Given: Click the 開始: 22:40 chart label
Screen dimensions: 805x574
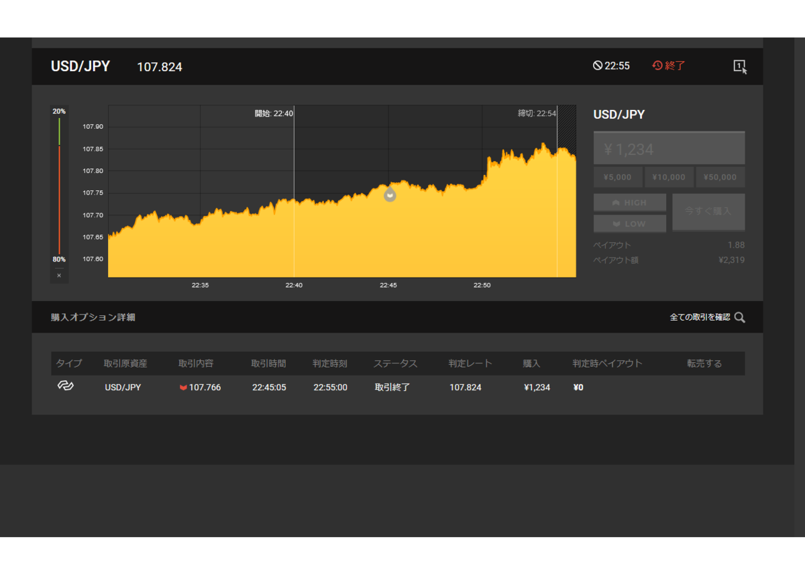Looking at the screenshot, I should [274, 114].
